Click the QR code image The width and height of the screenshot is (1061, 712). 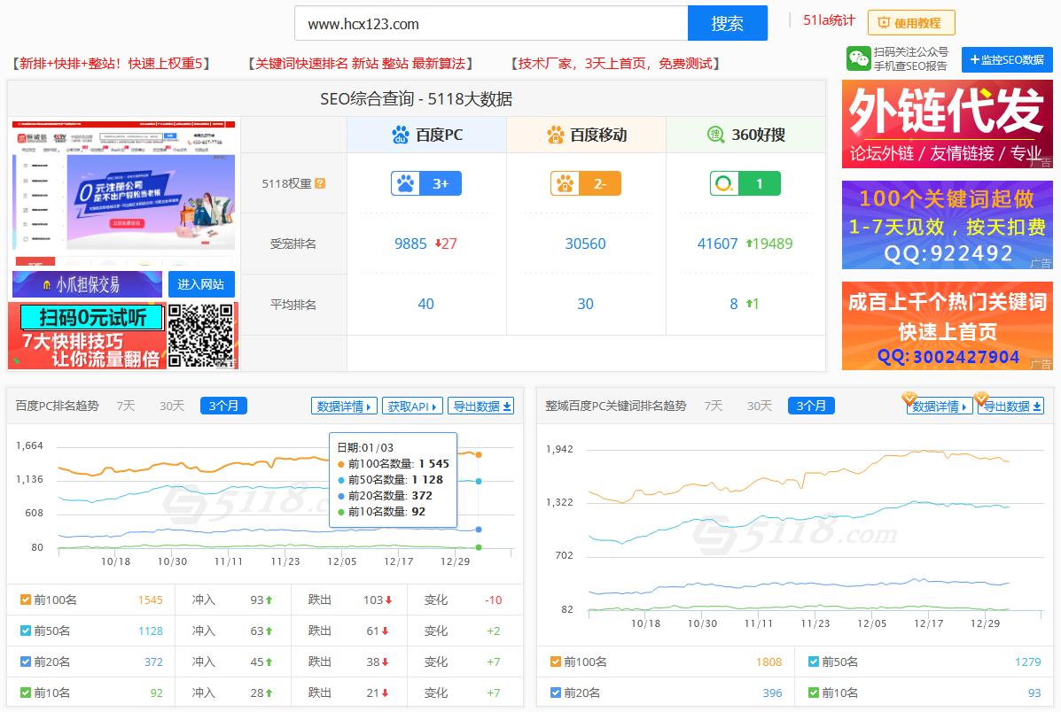(x=201, y=336)
